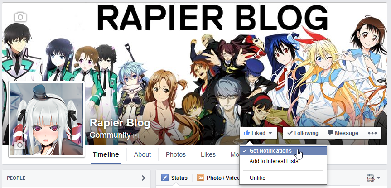
Task: Click the thumbs-up icon on Liked button
Action: click(x=247, y=133)
